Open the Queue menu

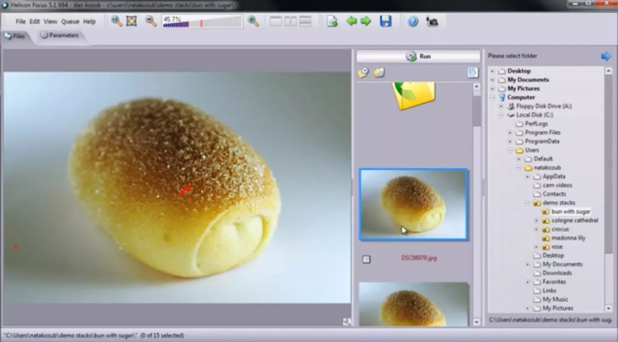[x=70, y=21]
